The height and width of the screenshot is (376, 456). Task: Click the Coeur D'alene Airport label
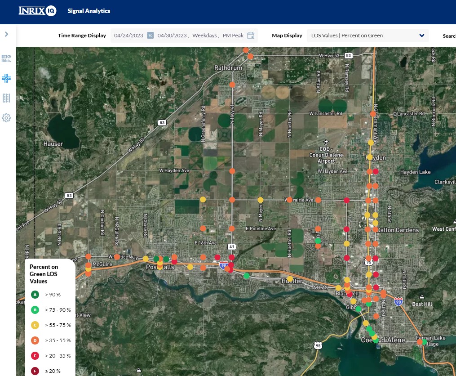(x=326, y=155)
